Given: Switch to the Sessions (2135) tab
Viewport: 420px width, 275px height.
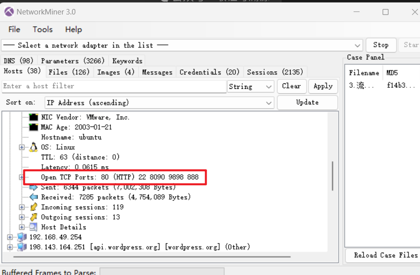Looking at the screenshot, I should coord(275,72).
